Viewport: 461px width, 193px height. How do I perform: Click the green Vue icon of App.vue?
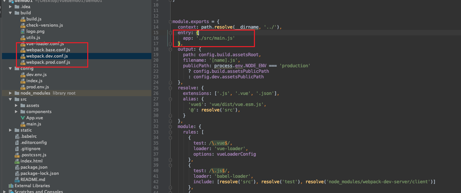pos(23,118)
